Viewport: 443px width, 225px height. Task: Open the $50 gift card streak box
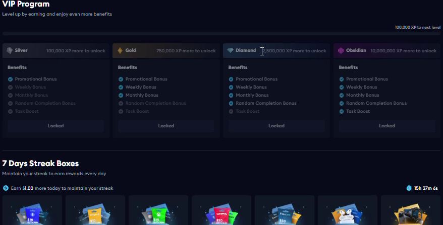coord(285,210)
